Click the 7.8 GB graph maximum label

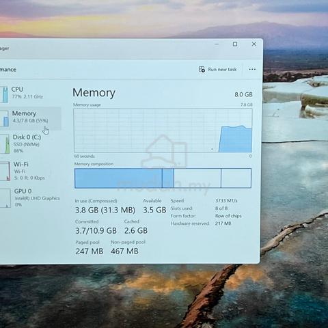247,105
